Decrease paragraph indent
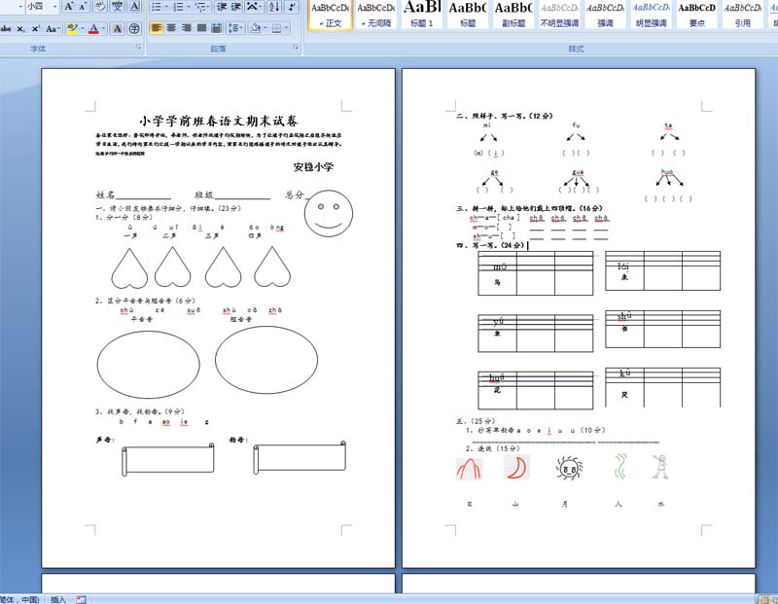This screenshot has width=778, height=604. coord(222,7)
